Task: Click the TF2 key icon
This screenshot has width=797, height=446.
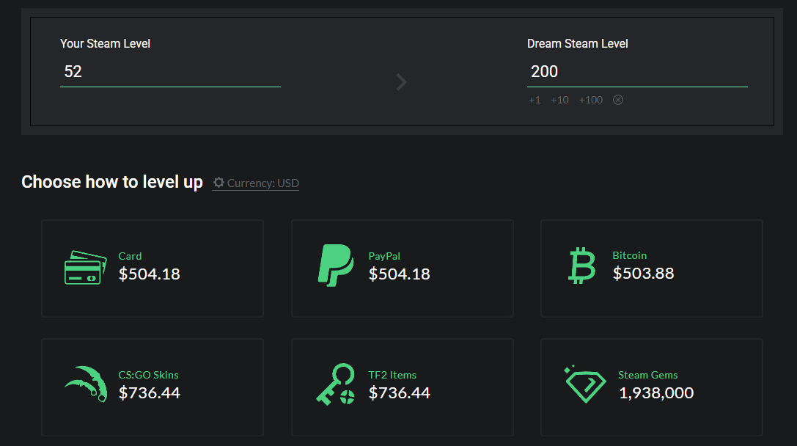Action: (x=335, y=385)
